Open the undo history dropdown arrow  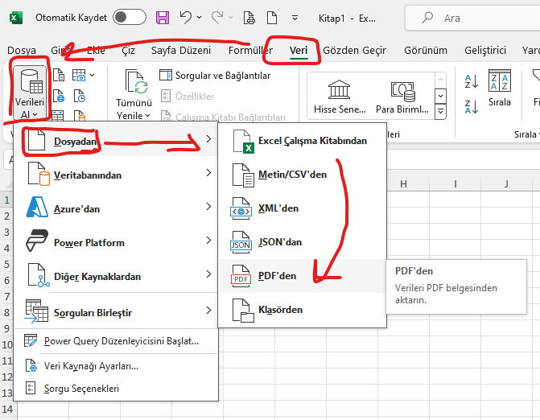(x=199, y=17)
